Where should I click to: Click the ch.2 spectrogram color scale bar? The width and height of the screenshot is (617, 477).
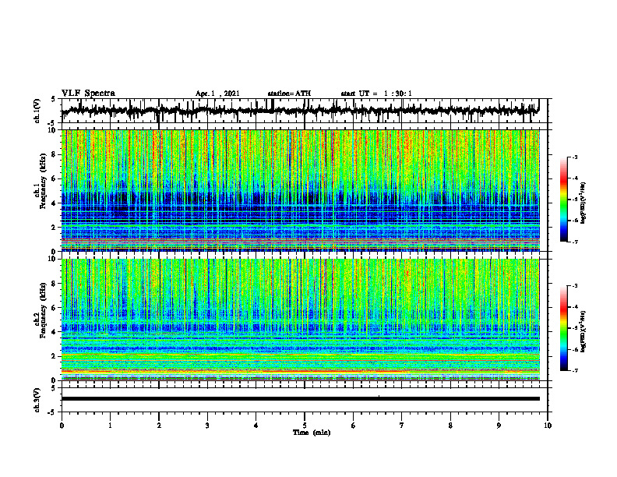(563, 328)
